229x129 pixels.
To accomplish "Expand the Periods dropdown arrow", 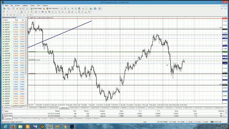I will point(97,9).
